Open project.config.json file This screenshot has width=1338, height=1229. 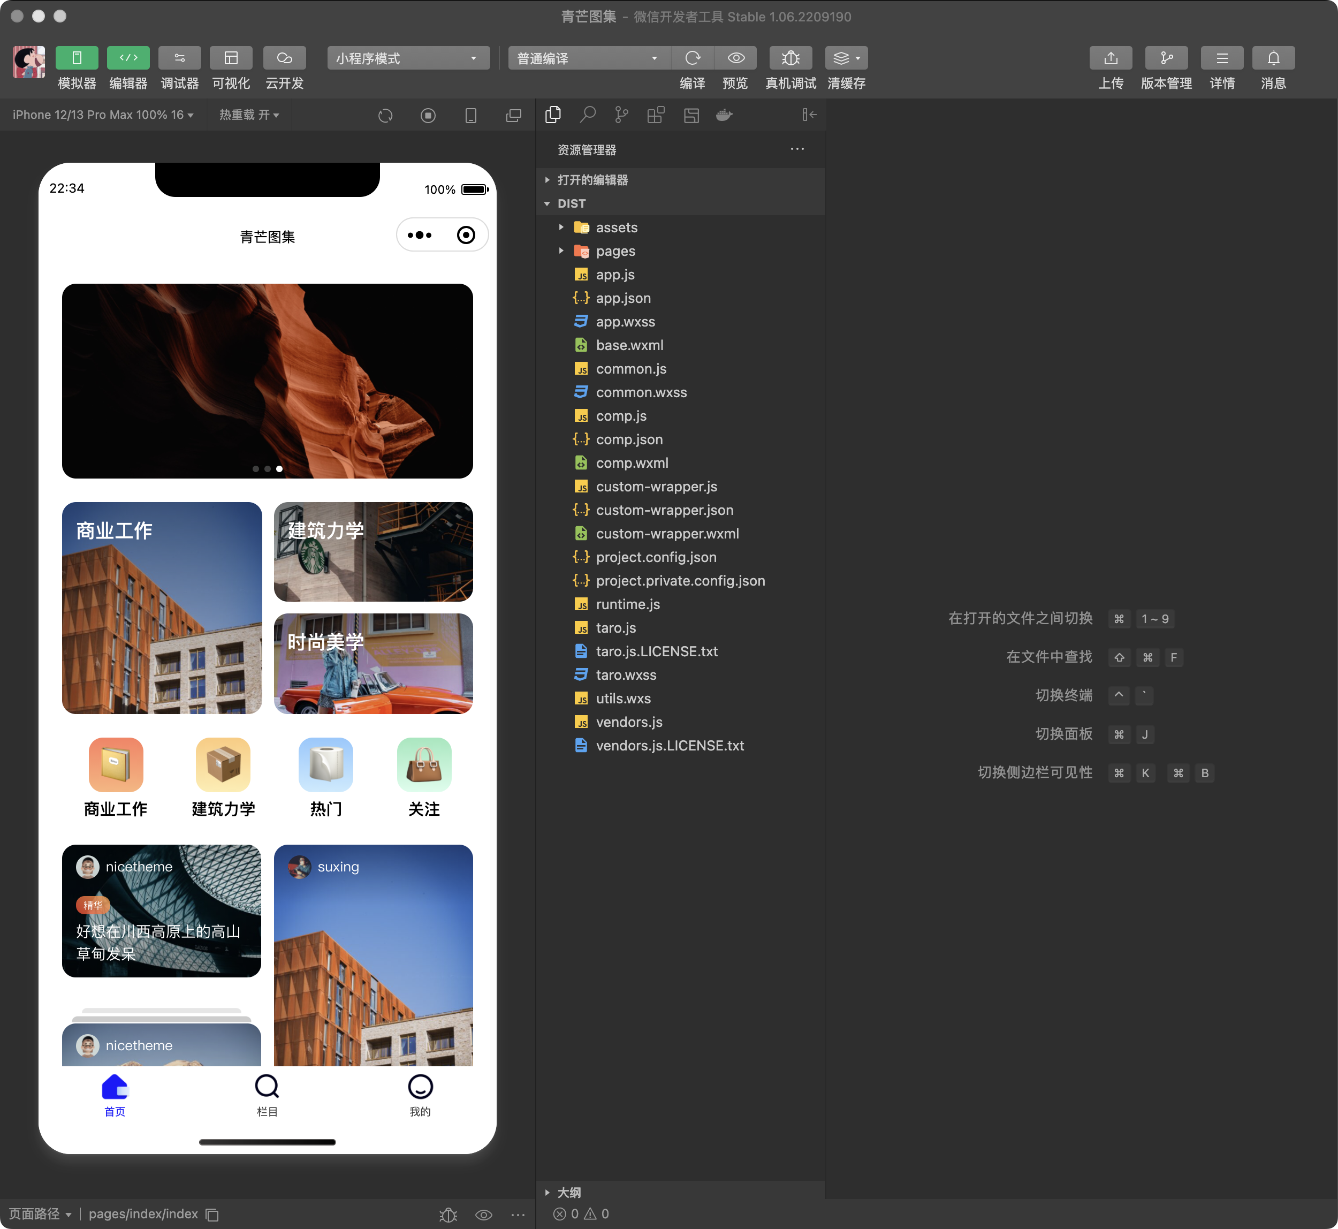click(680, 557)
